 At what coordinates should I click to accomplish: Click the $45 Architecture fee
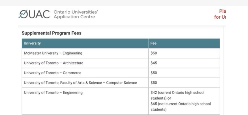point(154,63)
